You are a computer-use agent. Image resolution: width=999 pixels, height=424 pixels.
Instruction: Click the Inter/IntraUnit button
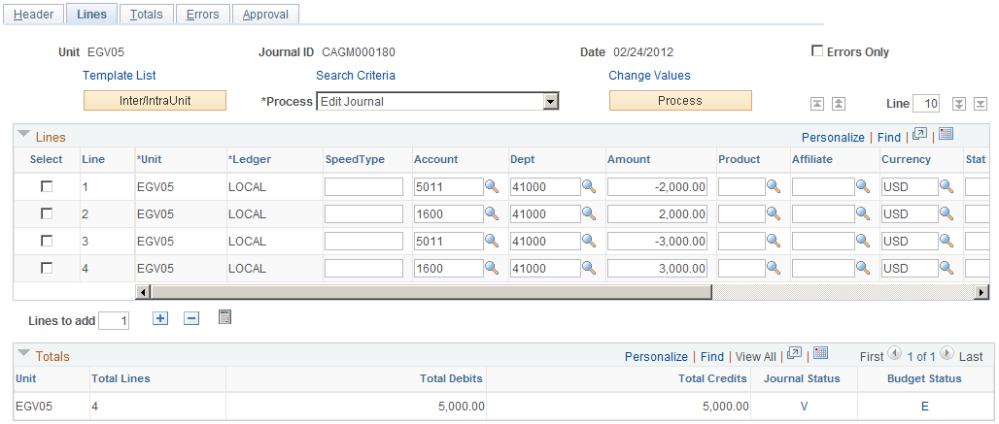click(155, 101)
